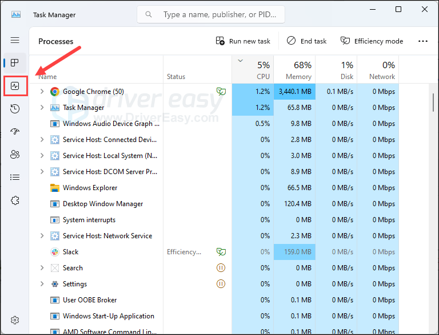Open the App history sidebar icon

[15, 109]
